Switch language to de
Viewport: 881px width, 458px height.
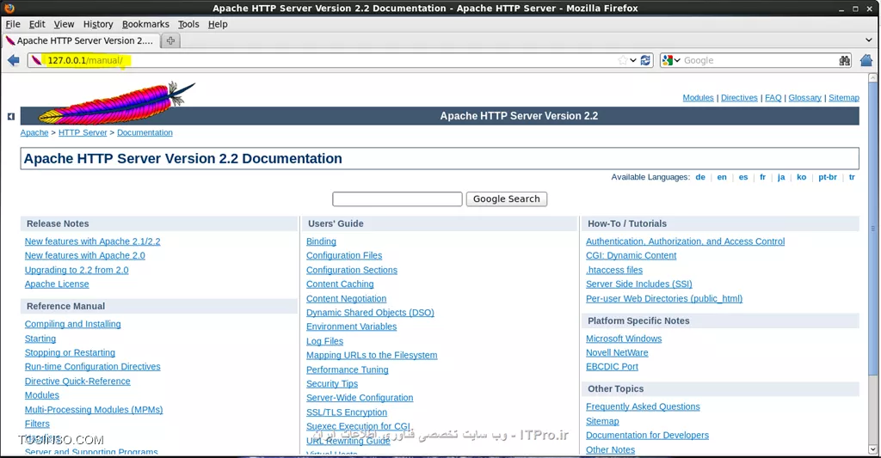tap(700, 177)
